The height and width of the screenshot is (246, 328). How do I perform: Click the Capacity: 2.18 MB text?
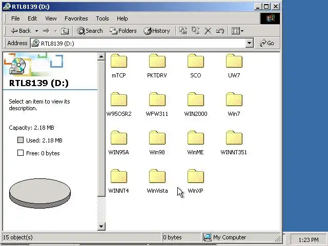click(31, 128)
